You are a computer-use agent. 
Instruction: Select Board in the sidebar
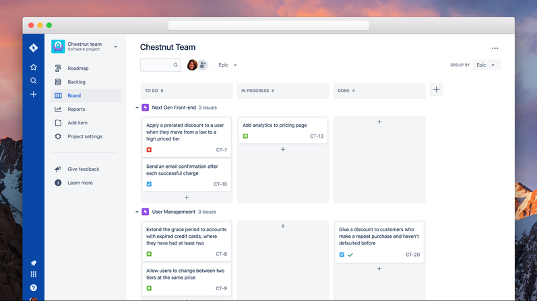point(86,95)
